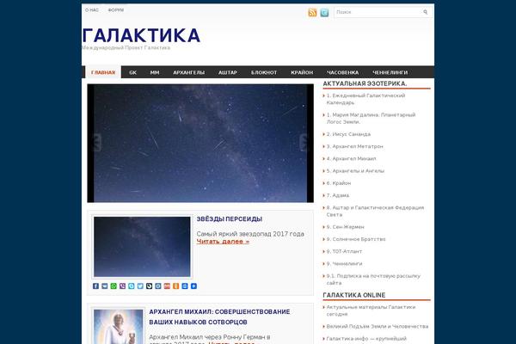
Task: Click text Самый яркий звездопад 2017 года
Action: point(250,234)
